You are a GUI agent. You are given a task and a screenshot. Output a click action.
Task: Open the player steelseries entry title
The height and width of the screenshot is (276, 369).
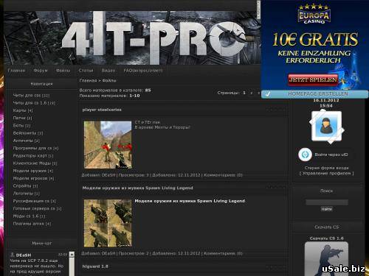click(102, 110)
